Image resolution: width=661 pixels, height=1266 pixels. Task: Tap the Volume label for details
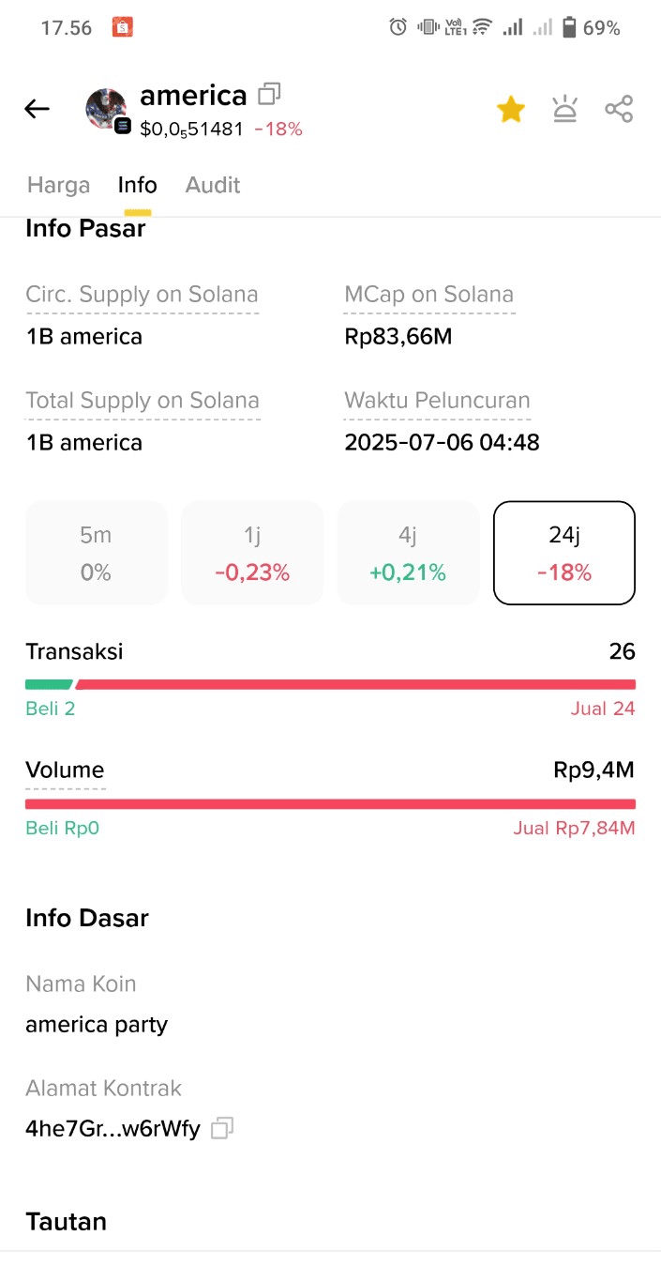[65, 770]
